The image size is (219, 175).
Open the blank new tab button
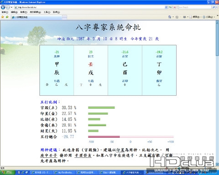(65, 17)
